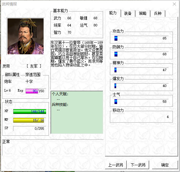Select the 兵种 tab
Screen dimensions: 180x172
pyautogui.click(x=158, y=13)
